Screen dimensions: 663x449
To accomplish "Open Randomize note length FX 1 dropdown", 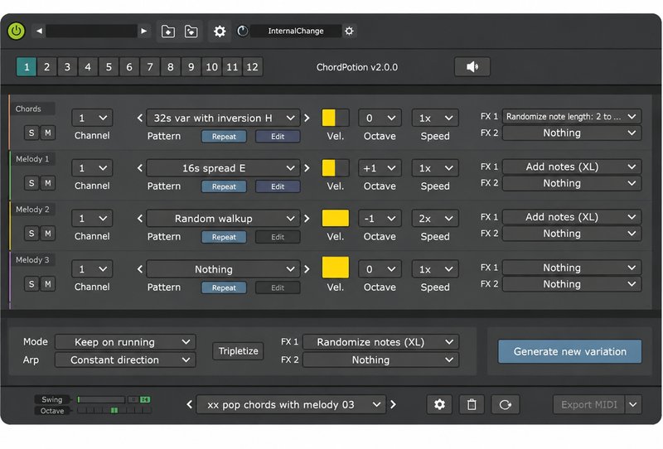I will [x=572, y=117].
